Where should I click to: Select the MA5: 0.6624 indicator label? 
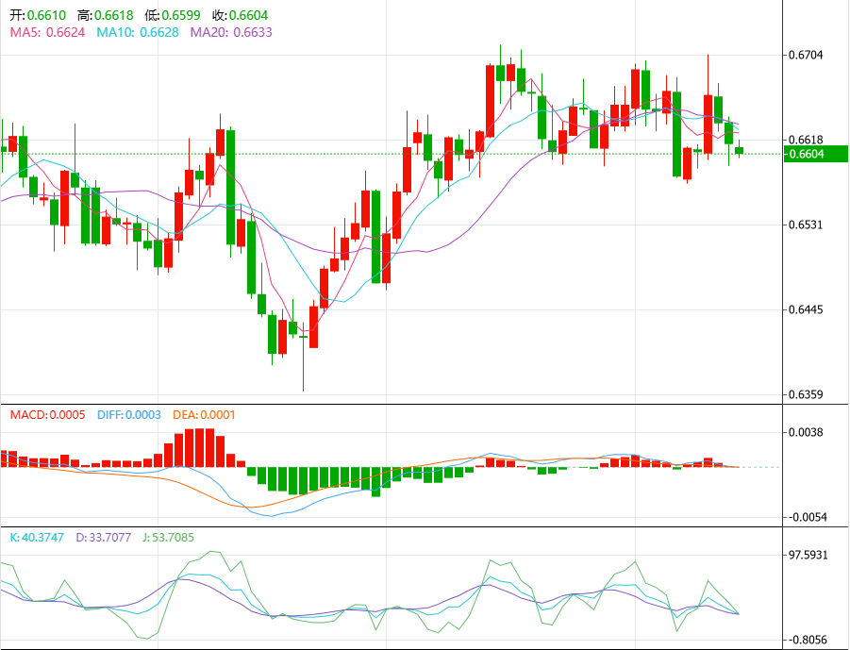[48, 32]
